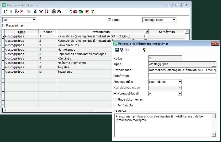Enable the Pavadinimas filter checkbox

[4, 25]
